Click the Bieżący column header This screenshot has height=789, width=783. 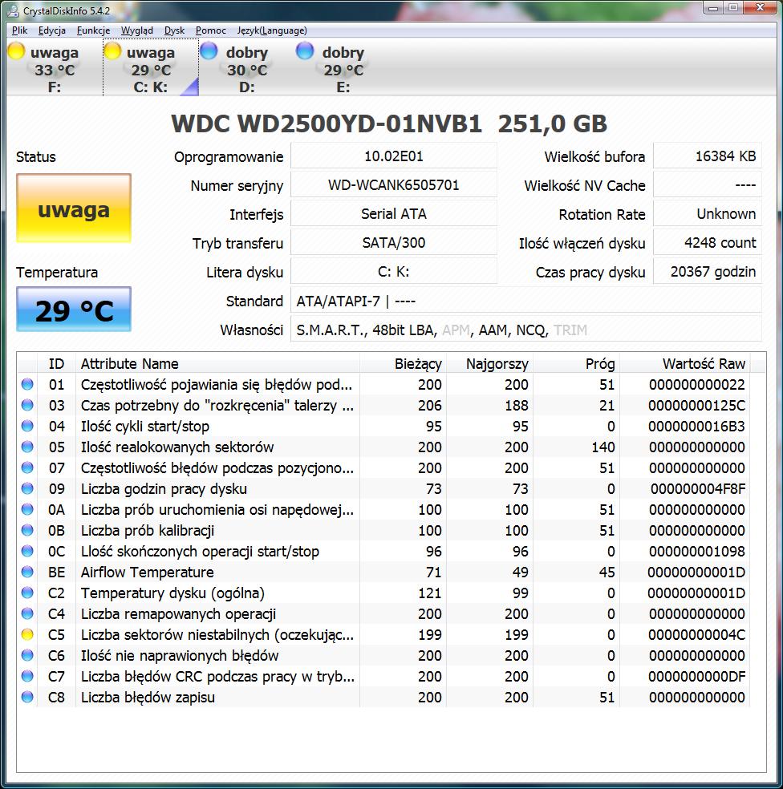tap(404, 363)
